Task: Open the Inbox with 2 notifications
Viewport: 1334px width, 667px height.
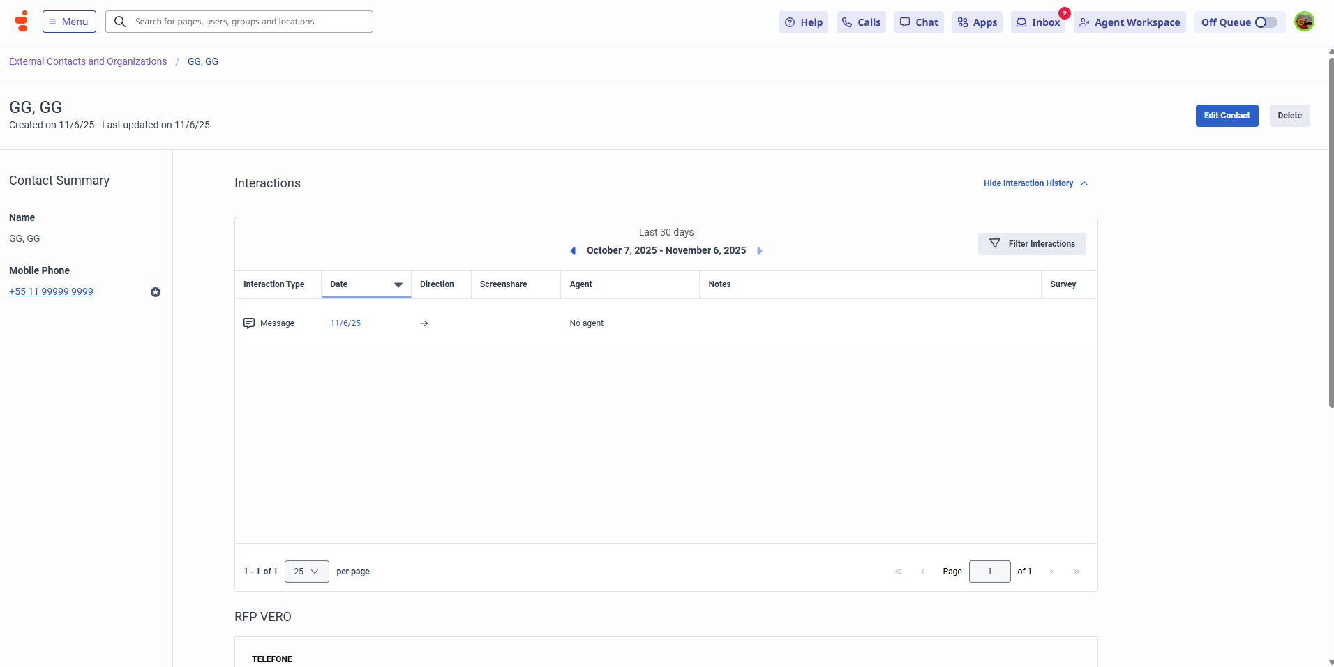Action: [1038, 22]
